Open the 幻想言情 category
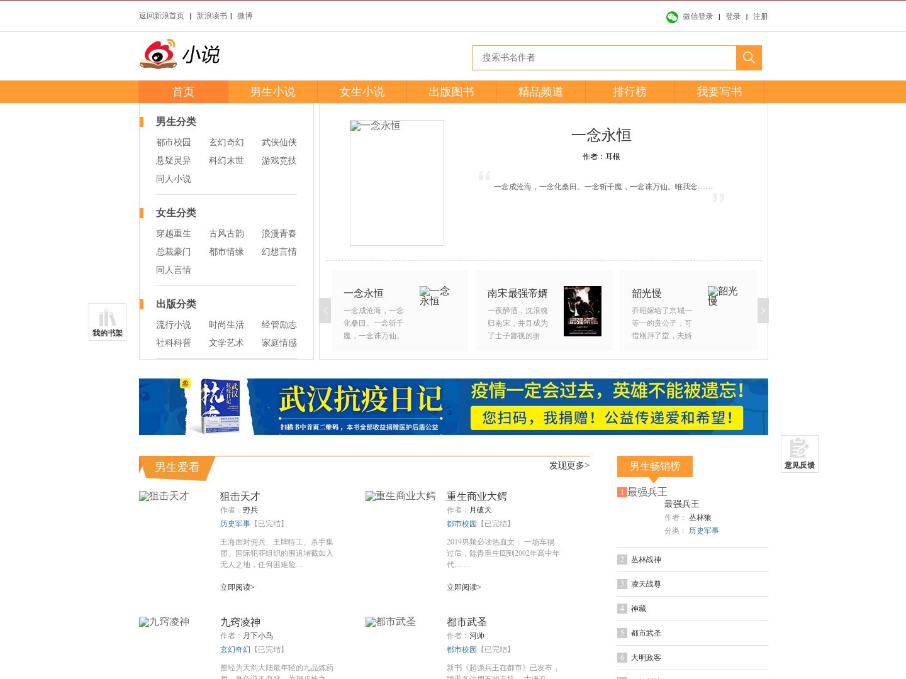Image resolution: width=906 pixels, height=679 pixels. point(279,252)
